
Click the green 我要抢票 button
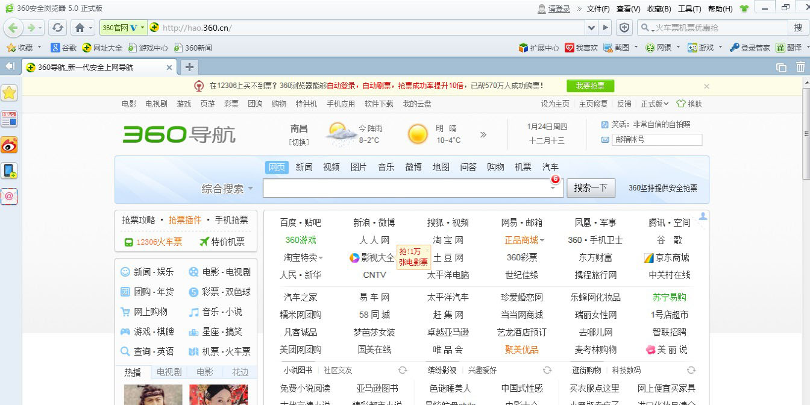click(x=590, y=86)
